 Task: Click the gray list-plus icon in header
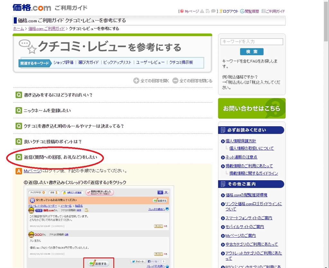pyautogui.click(x=208, y=11)
